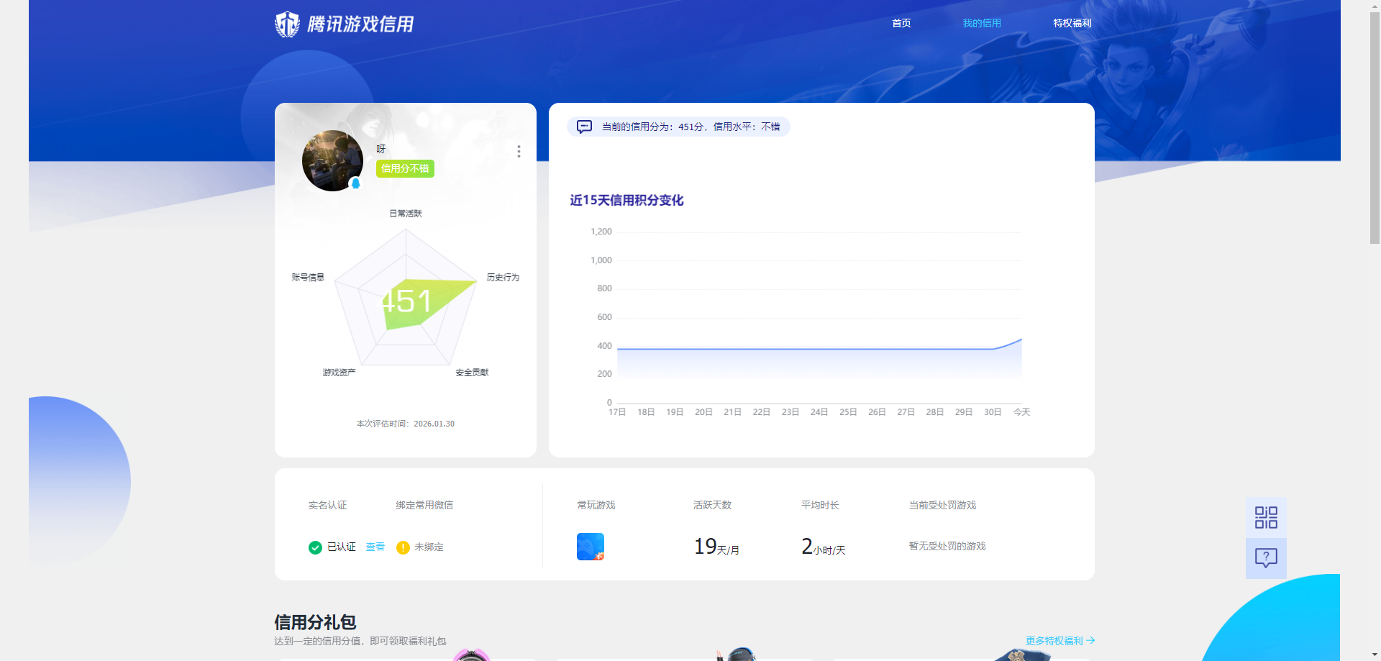Viewport: 1381px width, 661px height.
Task: Click the QR code icon on the right
Action: pyautogui.click(x=1266, y=517)
